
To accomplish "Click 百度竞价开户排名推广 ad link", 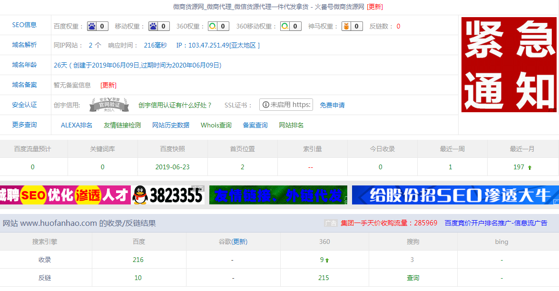I will click(496, 223).
